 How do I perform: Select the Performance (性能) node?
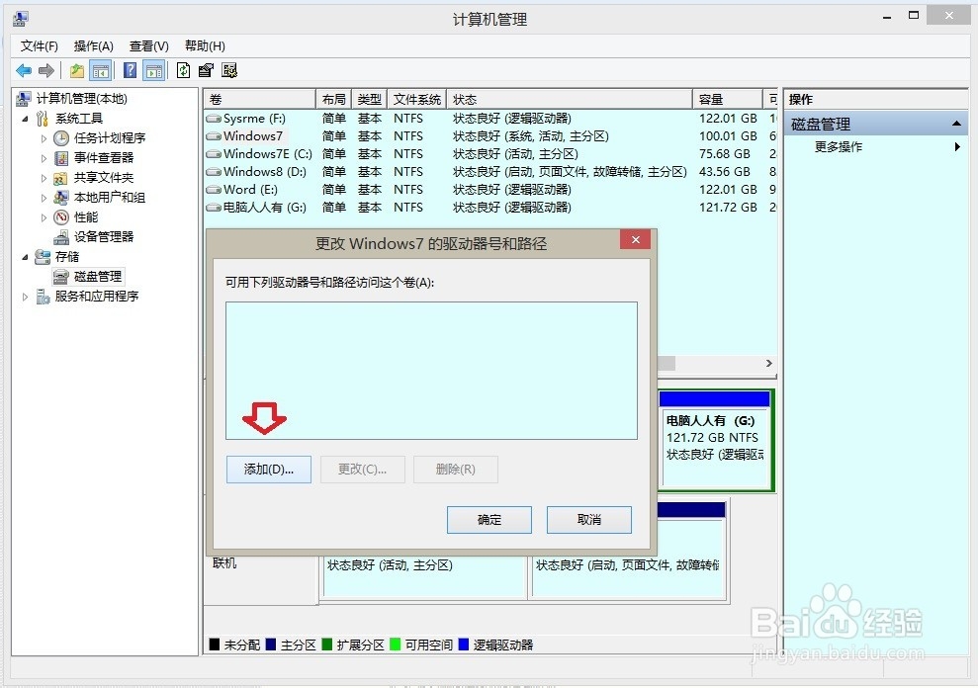tap(85, 217)
